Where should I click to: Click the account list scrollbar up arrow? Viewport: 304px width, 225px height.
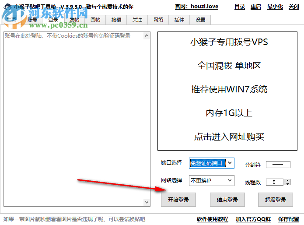147,36
